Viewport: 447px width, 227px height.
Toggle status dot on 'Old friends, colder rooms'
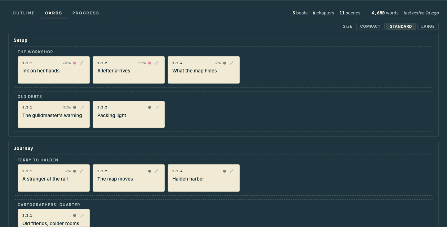(x=75, y=215)
